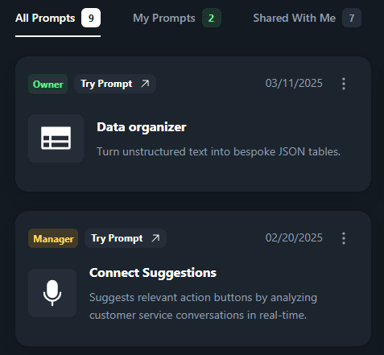This screenshot has height=355, width=384.
Task: Click the Connect Suggestions description text
Action: pos(203,306)
